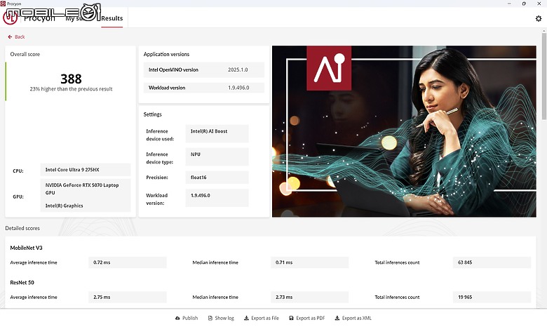The image size is (547, 327).
Task: Switch to the Results tab
Action: [112, 18]
